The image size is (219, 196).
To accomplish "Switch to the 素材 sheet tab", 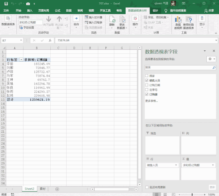I will [x=42, y=189].
